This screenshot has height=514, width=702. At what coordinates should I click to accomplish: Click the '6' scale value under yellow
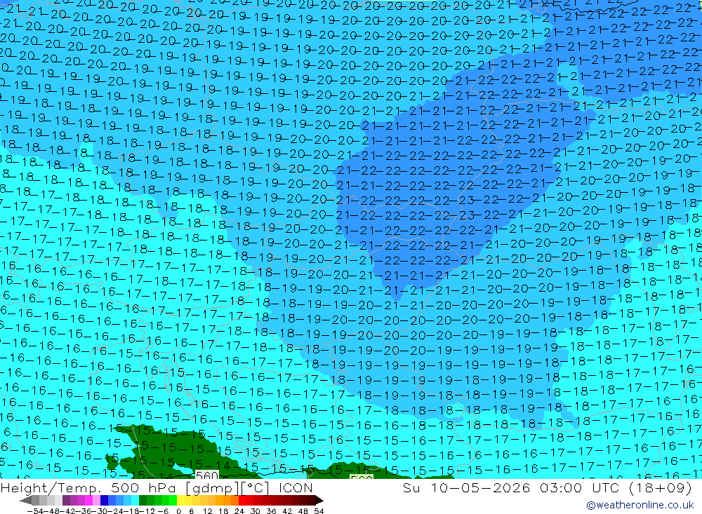tap(192, 511)
